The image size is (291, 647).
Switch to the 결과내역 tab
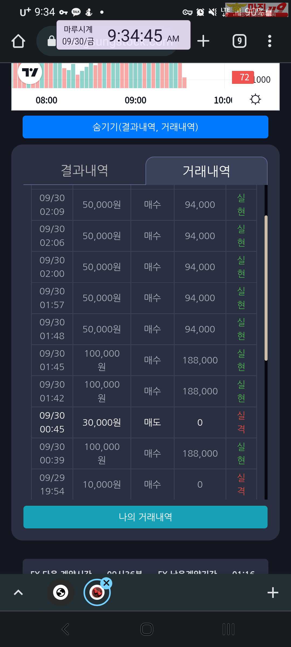pyautogui.click(x=85, y=171)
